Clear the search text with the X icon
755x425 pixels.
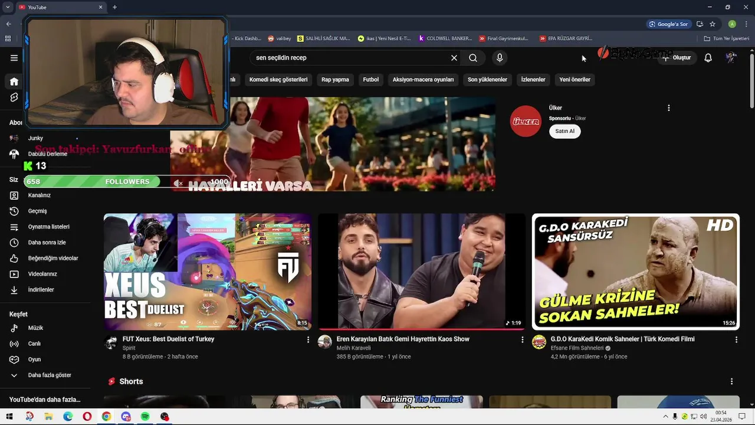click(x=454, y=58)
